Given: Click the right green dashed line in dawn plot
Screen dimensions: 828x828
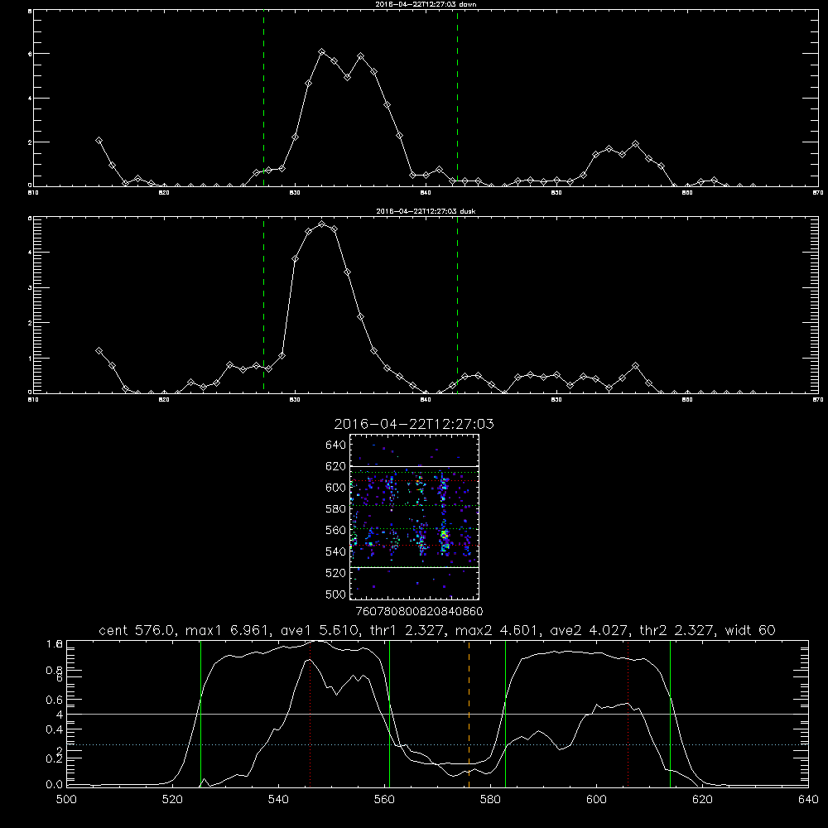Looking at the screenshot, I should tap(457, 99).
